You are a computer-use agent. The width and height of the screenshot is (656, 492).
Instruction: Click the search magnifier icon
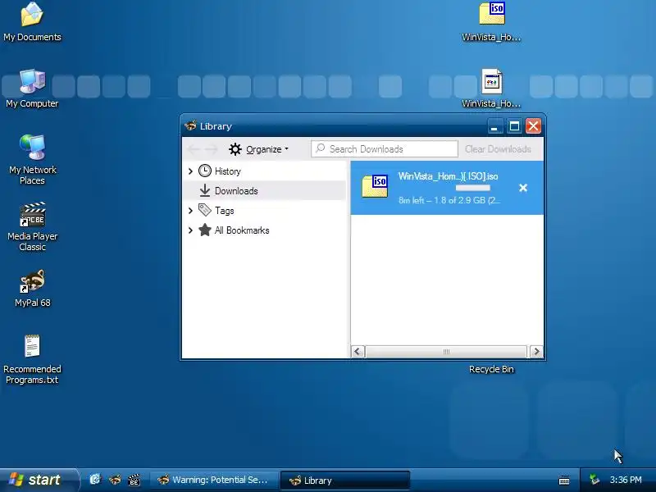(x=320, y=148)
